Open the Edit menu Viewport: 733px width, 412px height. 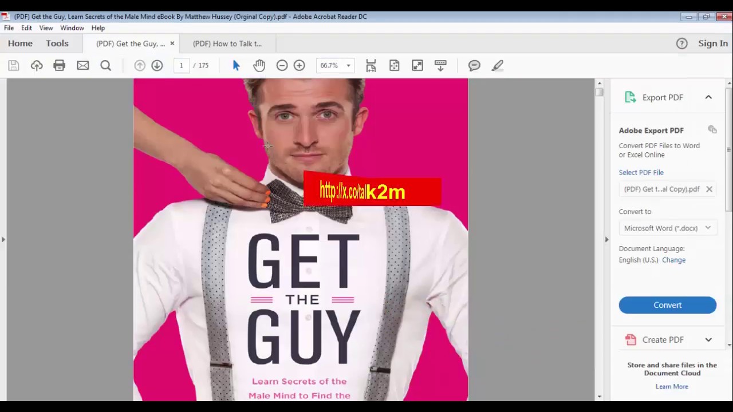coord(26,28)
